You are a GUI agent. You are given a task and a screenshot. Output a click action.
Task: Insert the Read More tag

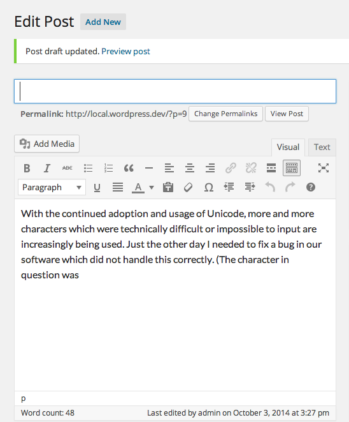[271, 168]
